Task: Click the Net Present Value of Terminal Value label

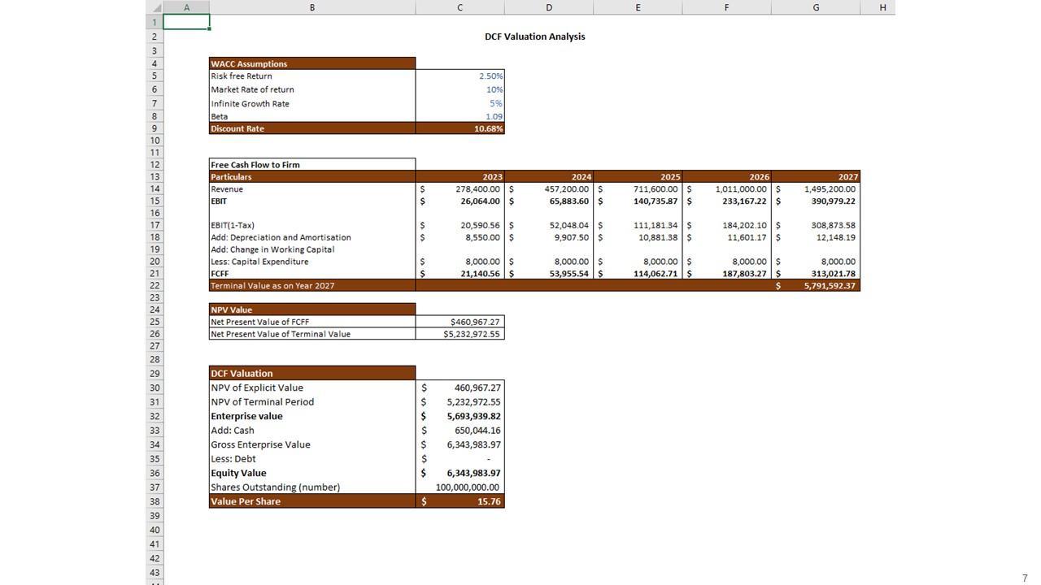Action: click(x=281, y=334)
